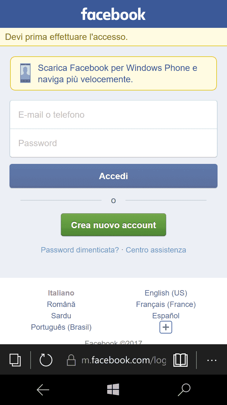227x405 pixels.
Task: Tap the m.facebook.com address bar
Action: coord(124,360)
